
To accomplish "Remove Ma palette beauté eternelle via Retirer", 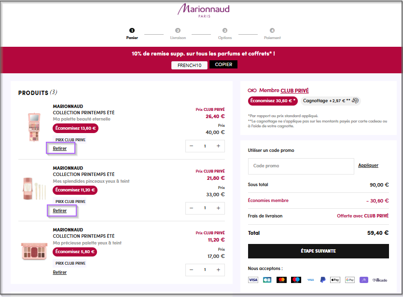I will 60,148.
